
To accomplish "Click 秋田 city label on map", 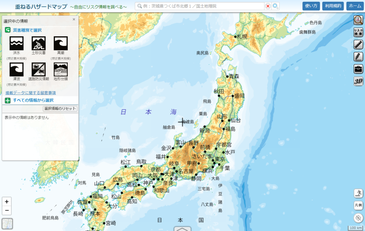I will coord(219,91).
